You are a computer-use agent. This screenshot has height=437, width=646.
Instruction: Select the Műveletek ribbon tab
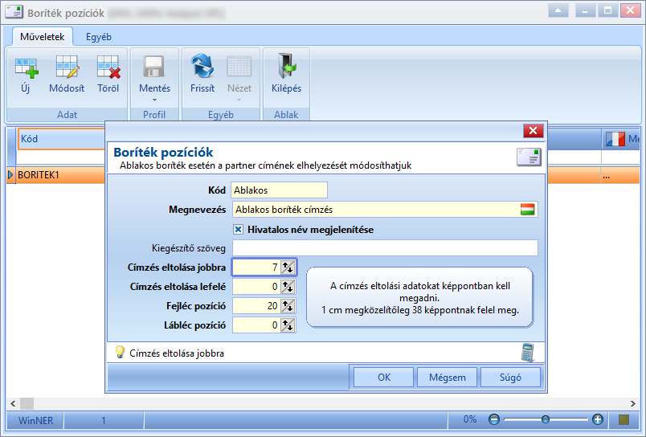coord(43,37)
